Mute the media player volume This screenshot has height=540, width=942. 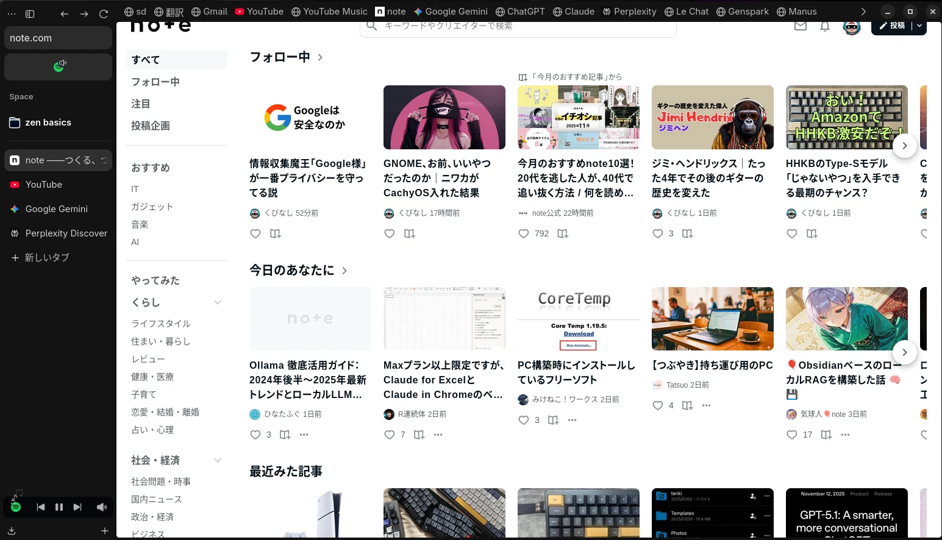[x=101, y=507]
